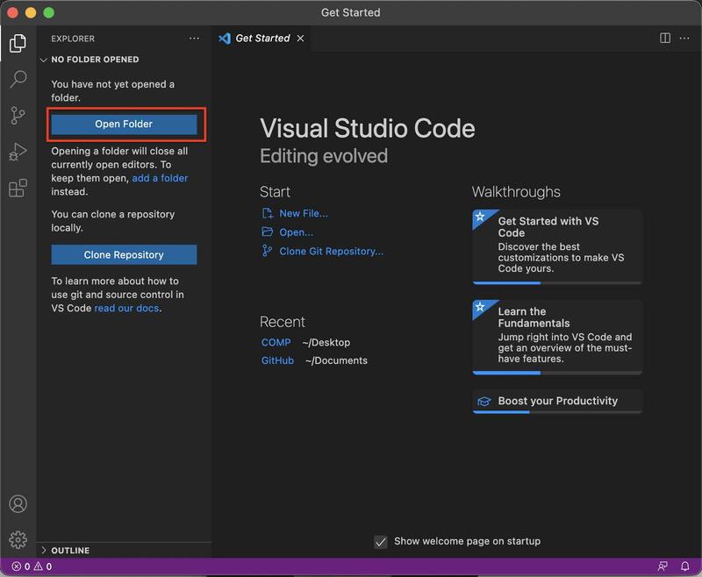Screen dimensions: 702x577
Task: Open editor more actions menu
Action: click(685, 39)
